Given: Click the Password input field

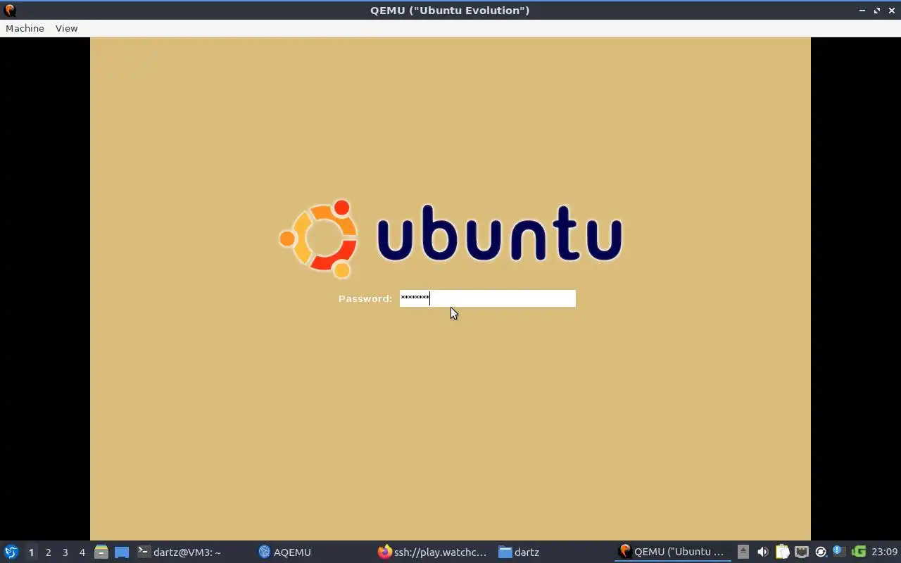Looking at the screenshot, I should 487,298.
